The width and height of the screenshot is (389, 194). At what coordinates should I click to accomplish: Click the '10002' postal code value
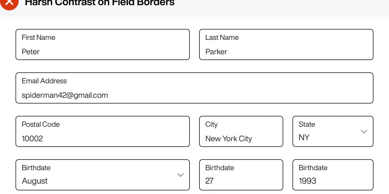pos(32,139)
